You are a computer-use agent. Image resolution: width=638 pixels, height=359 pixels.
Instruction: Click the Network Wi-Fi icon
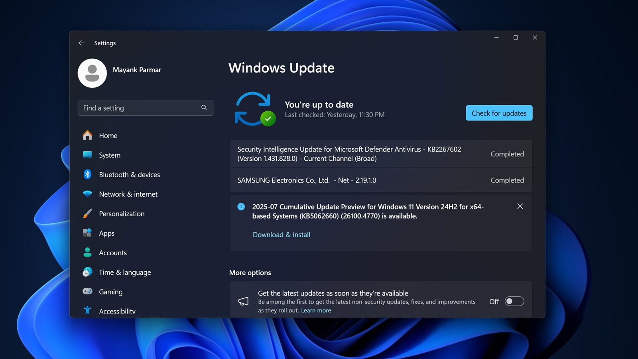pos(87,194)
